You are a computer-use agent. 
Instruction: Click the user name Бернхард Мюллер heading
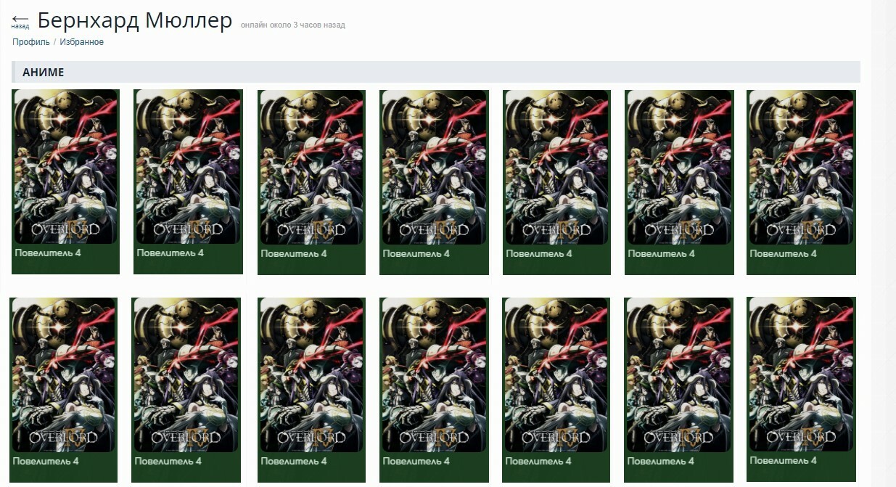(x=135, y=21)
